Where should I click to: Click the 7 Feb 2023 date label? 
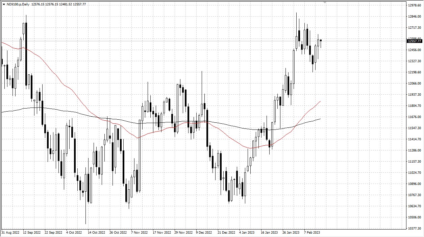pyautogui.click(x=311, y=233)
